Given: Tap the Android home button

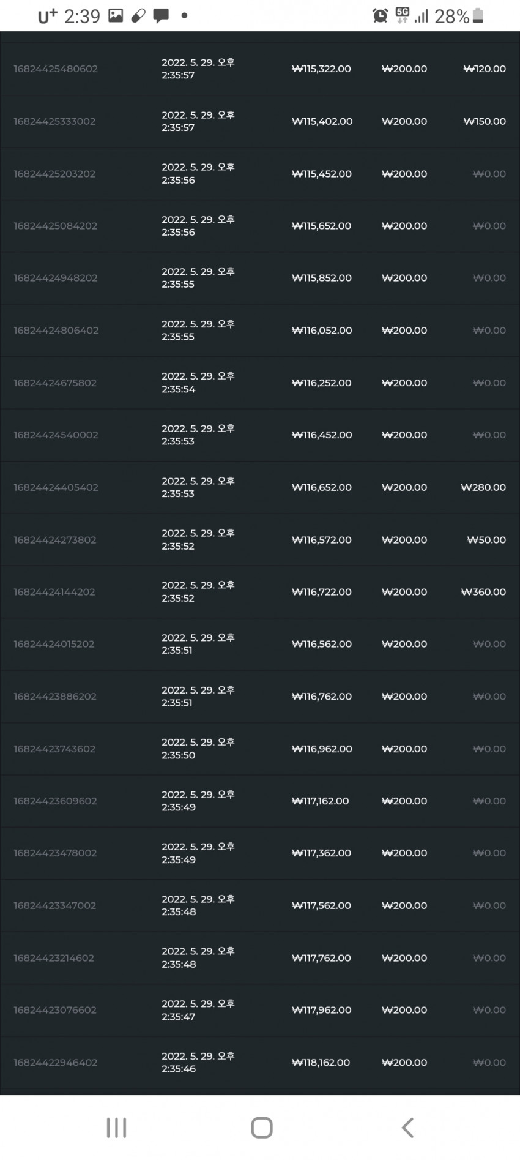Looking at the screenshot, I should pos(261,1128).
